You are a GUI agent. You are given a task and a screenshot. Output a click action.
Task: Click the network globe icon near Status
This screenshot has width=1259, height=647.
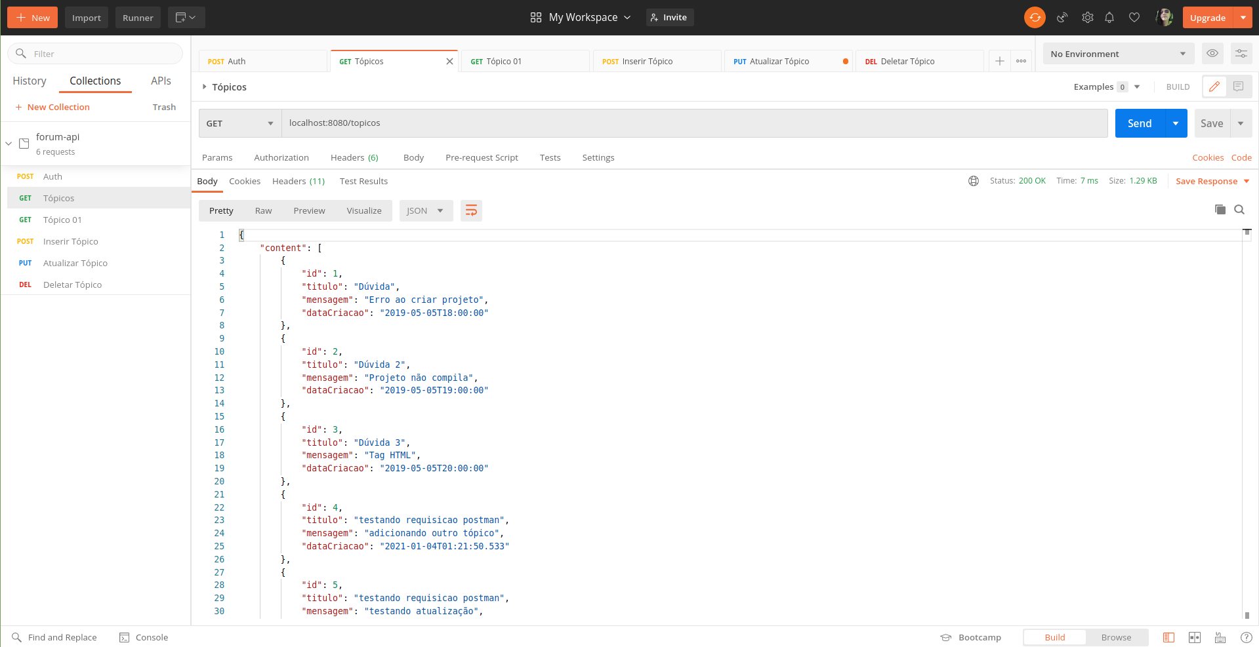(x=974, y=181)
